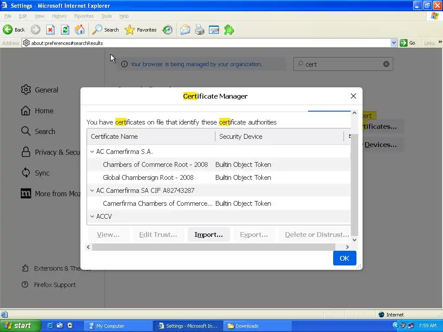Viewport: 443px width, 332px height.
Task: Click the green Back arrow icon
Action: pyautogui.click(x=8, y=30)
